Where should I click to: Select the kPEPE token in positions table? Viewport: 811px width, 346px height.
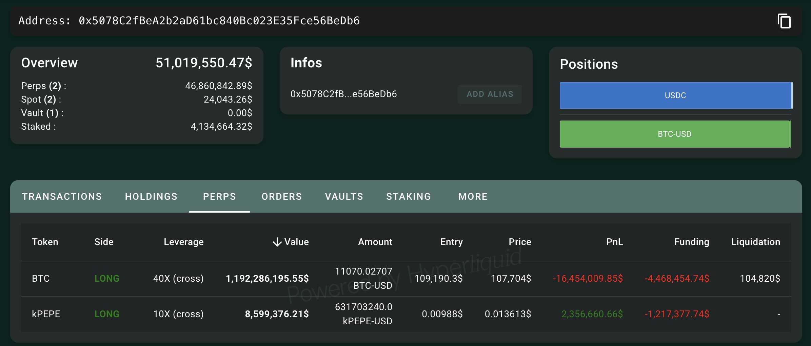(46, 314)
